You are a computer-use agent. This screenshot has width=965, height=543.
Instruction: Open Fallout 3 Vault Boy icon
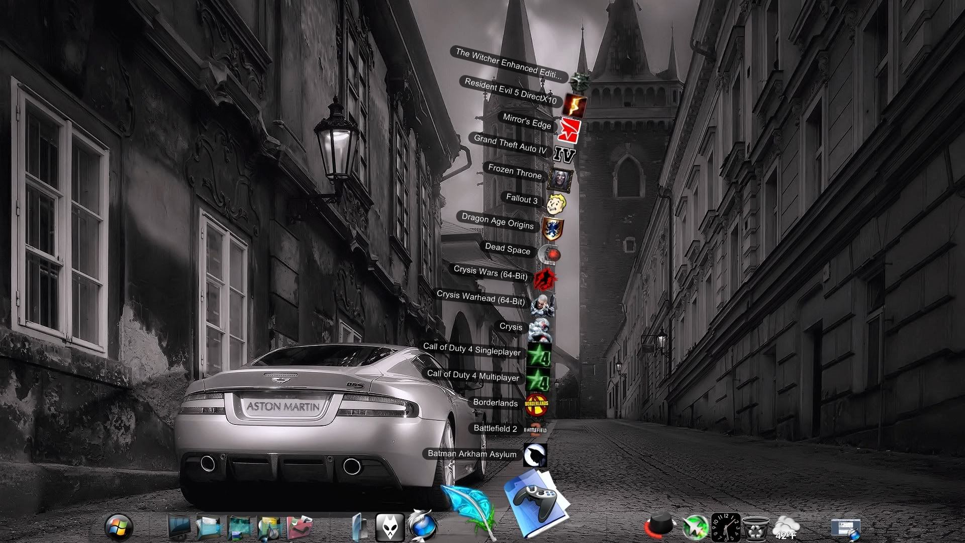[x=556, y=204]
